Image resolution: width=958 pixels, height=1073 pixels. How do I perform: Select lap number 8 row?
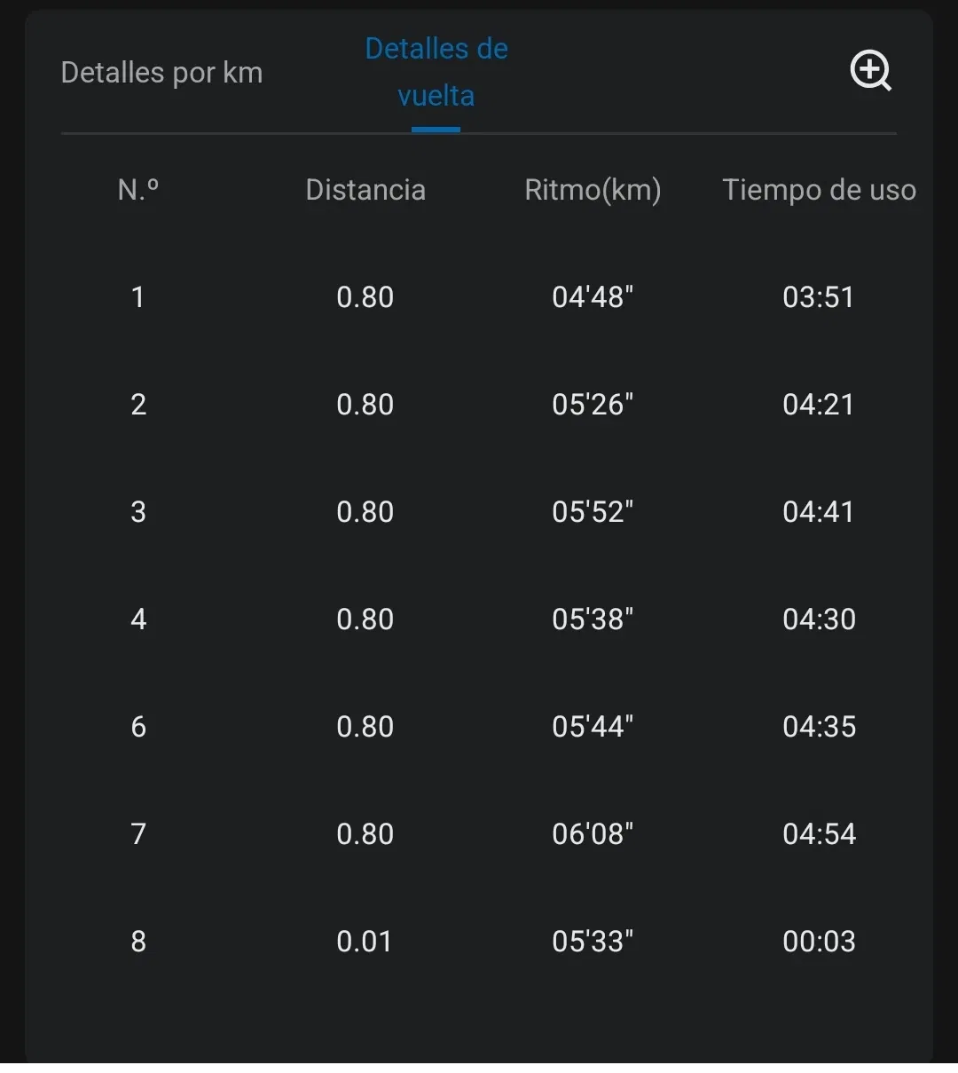(x=138, y=942)
